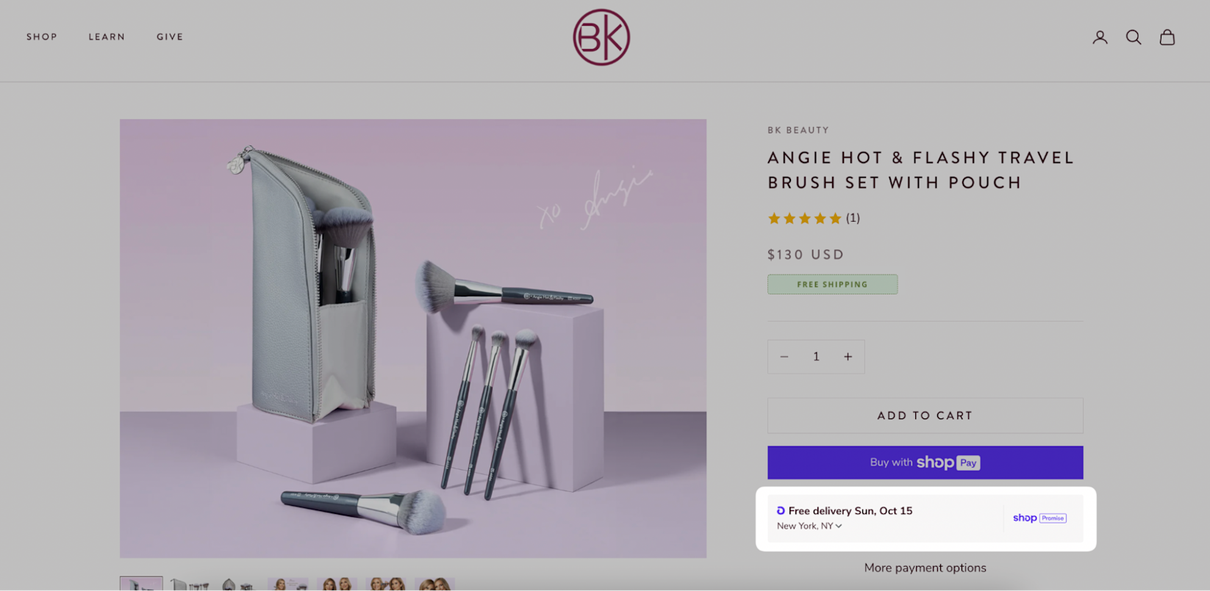Click the five-star rating icons

point(804,218)
